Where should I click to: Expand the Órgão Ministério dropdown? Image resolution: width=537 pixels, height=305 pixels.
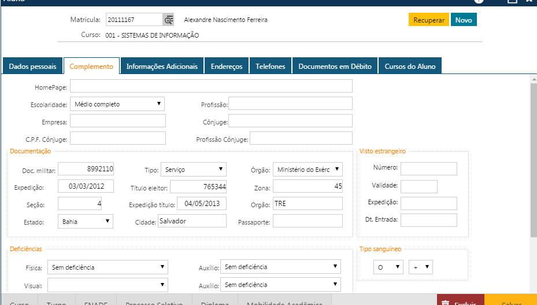coord(308,170)
